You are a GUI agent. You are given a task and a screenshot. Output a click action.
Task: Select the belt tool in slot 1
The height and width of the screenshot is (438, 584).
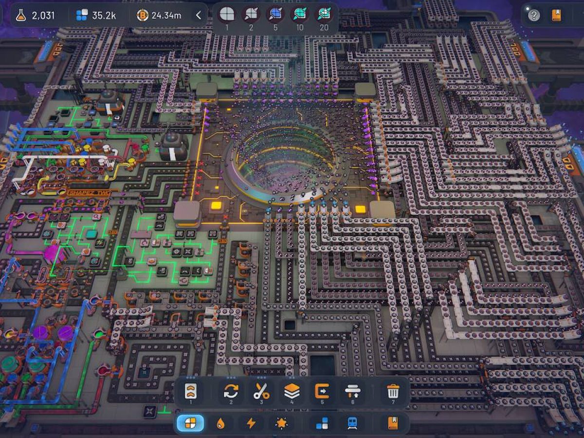coord(191,391)
